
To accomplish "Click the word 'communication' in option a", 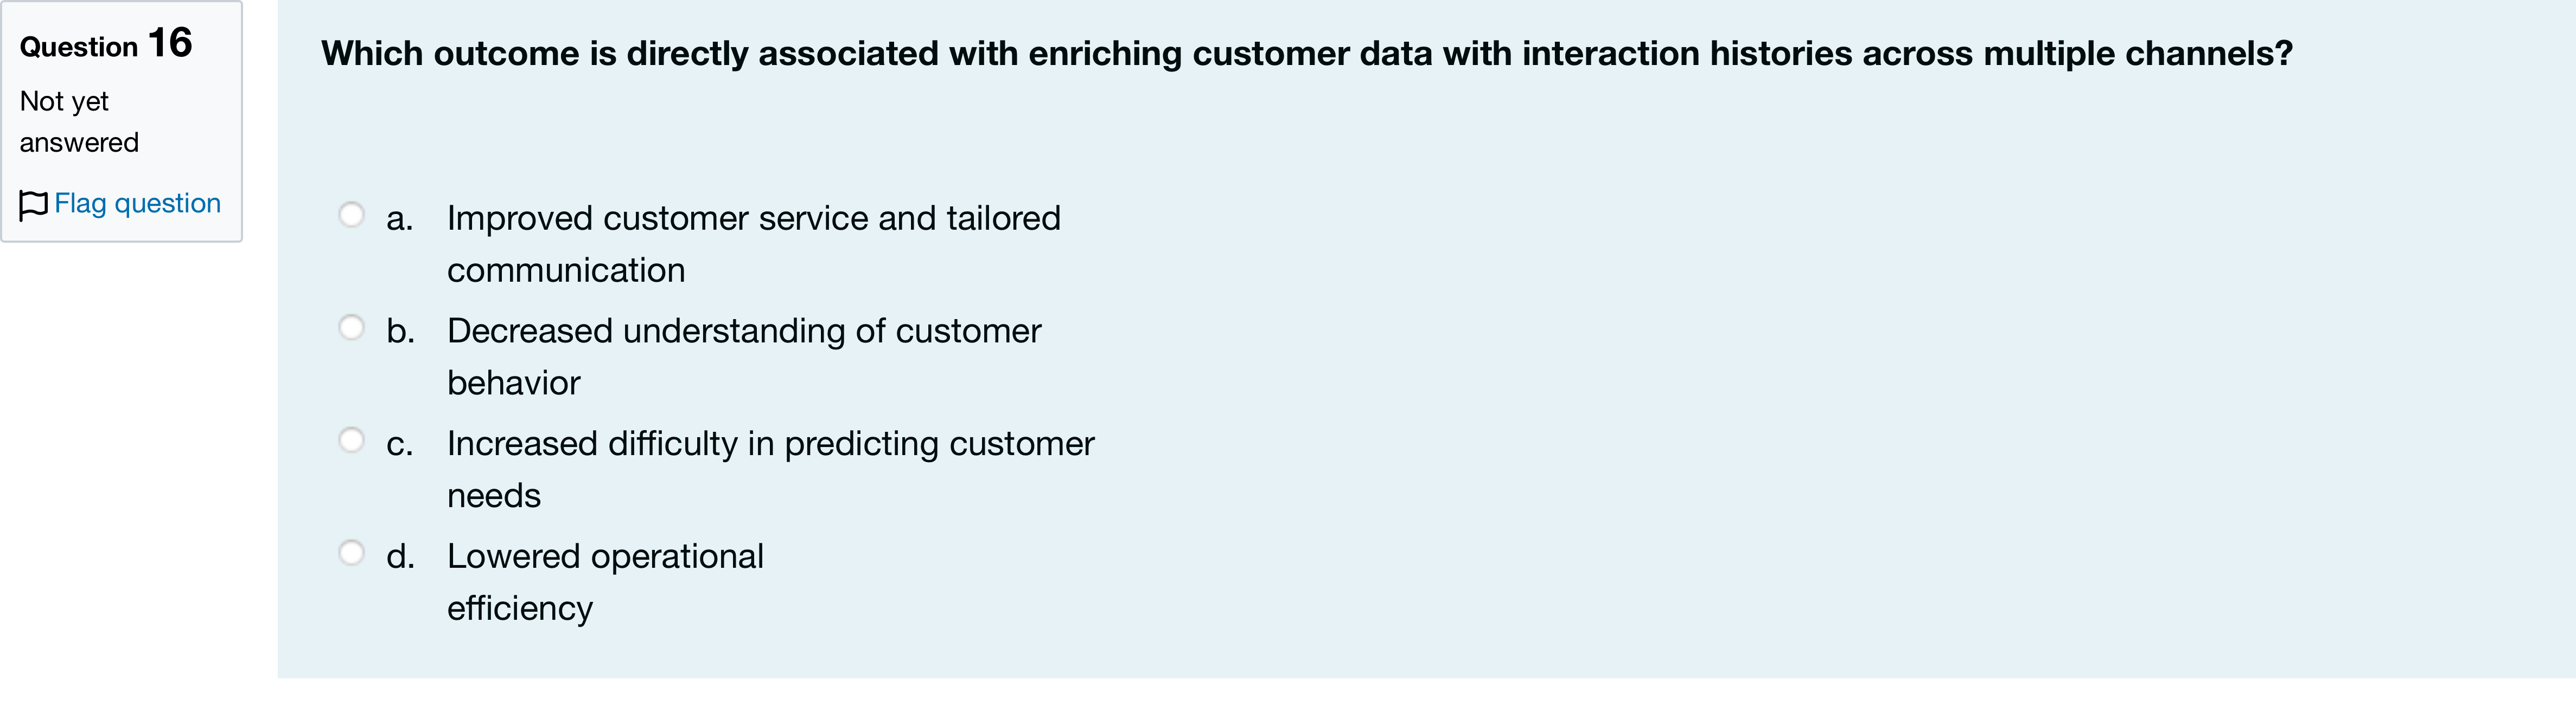I will (x=566, y=270).
